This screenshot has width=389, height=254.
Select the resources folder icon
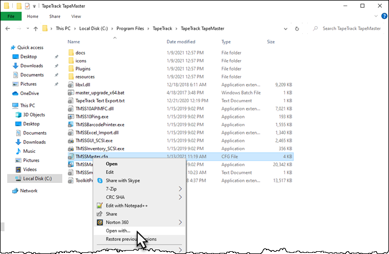tap(71, 76)
